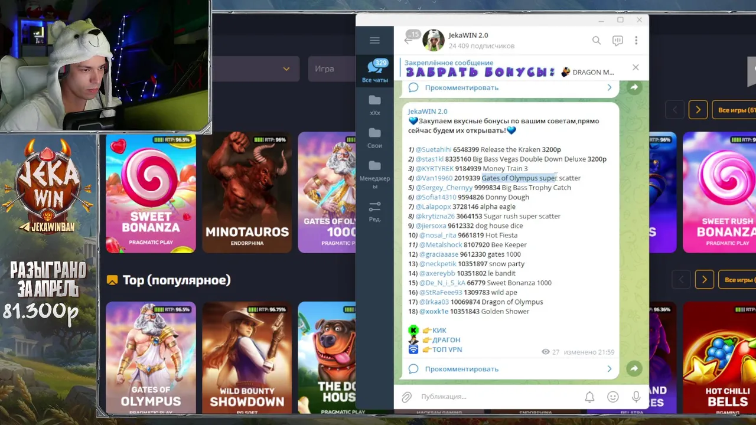Image resolution: width=756 pixels, height=425 pixels.
Task: Open the pinned message ЗАБРАТЬ БОНУСЫ
Action: coord(509,68)
